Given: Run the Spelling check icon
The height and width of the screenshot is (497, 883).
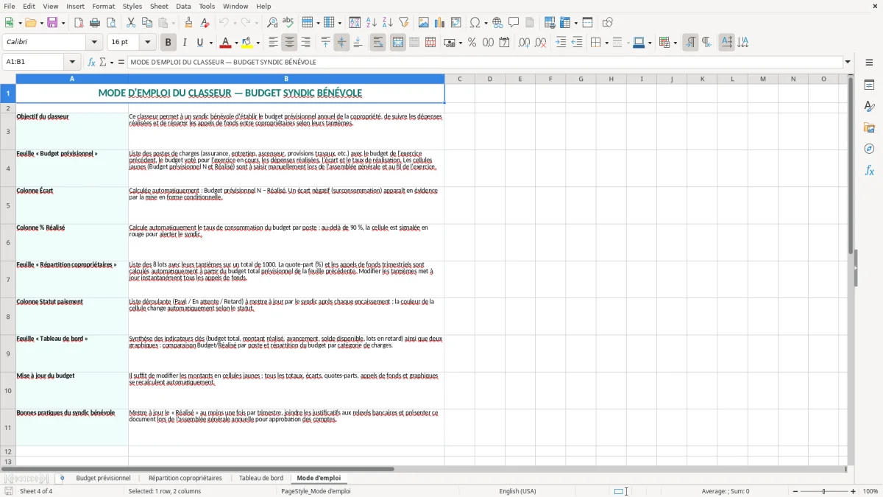Looking at the screenshot, I should pos(288,23).
